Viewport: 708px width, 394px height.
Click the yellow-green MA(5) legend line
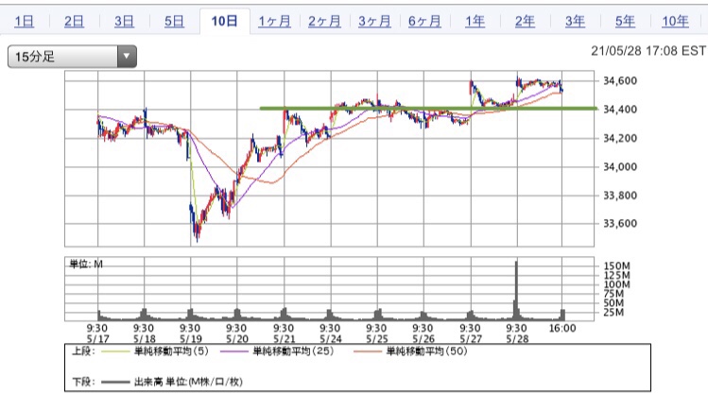(x=115, y=351)
